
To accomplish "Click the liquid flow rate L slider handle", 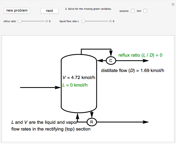I will (x=83, y=21).
